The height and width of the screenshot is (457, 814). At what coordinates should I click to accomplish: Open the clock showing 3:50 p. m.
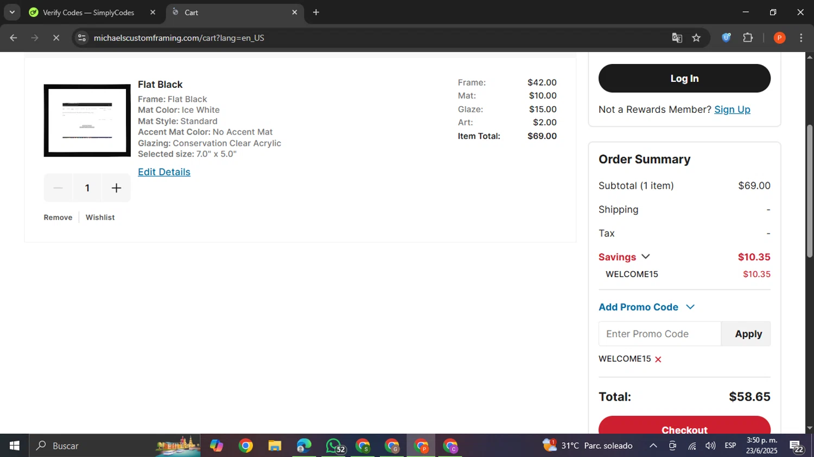tap(762, 446)
